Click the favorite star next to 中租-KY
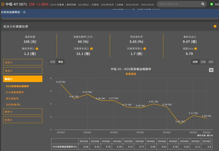Screen dimensions: 219x151 [x=3, y=4]
